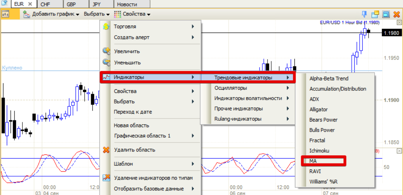This screenshot has width=403, height=195.
Task: Click the Уменьшить zoom out icon
Action: [106, 62]
